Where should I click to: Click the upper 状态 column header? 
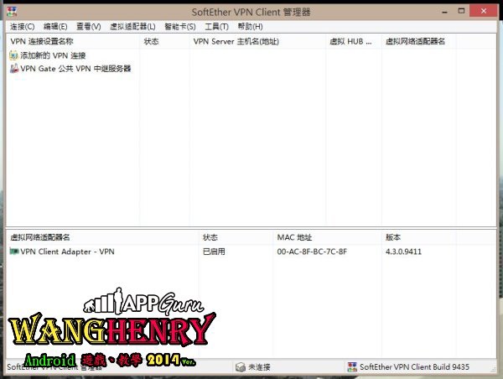pyautogui.click(x=164, y=41)
